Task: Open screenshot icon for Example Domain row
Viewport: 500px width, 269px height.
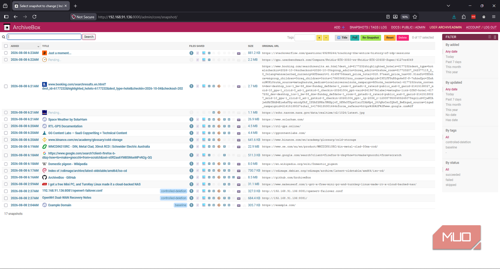Action: (204, 205)
